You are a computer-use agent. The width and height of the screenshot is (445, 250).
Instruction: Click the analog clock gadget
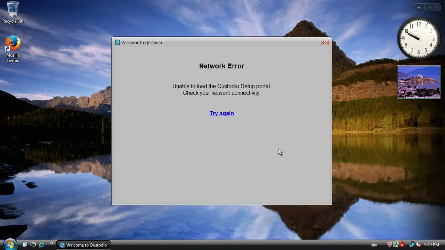[419, 38]
